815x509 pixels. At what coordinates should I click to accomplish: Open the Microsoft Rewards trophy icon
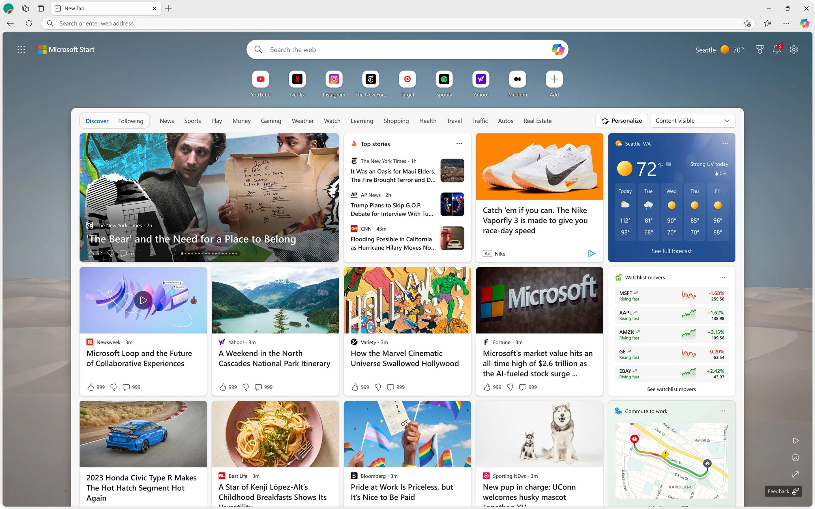[760, 49]
